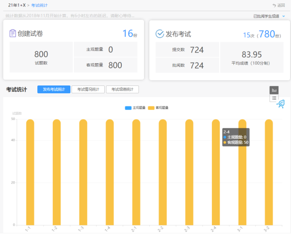Click the 2-4 yellow bar
The width and height of the screenshot is (291, 235).
[216, 172]
